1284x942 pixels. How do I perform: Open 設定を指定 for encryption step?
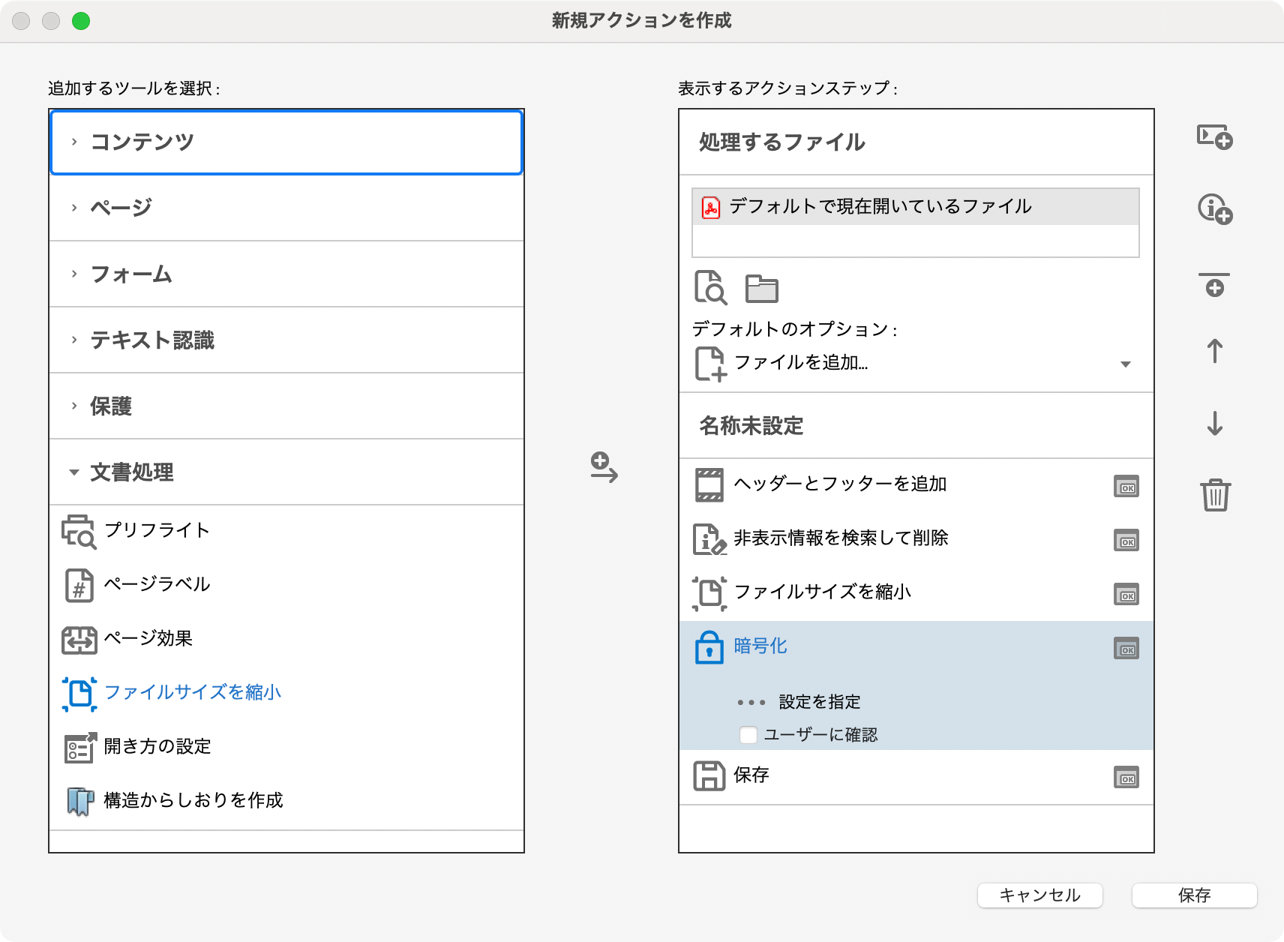[x=819, y=702]
